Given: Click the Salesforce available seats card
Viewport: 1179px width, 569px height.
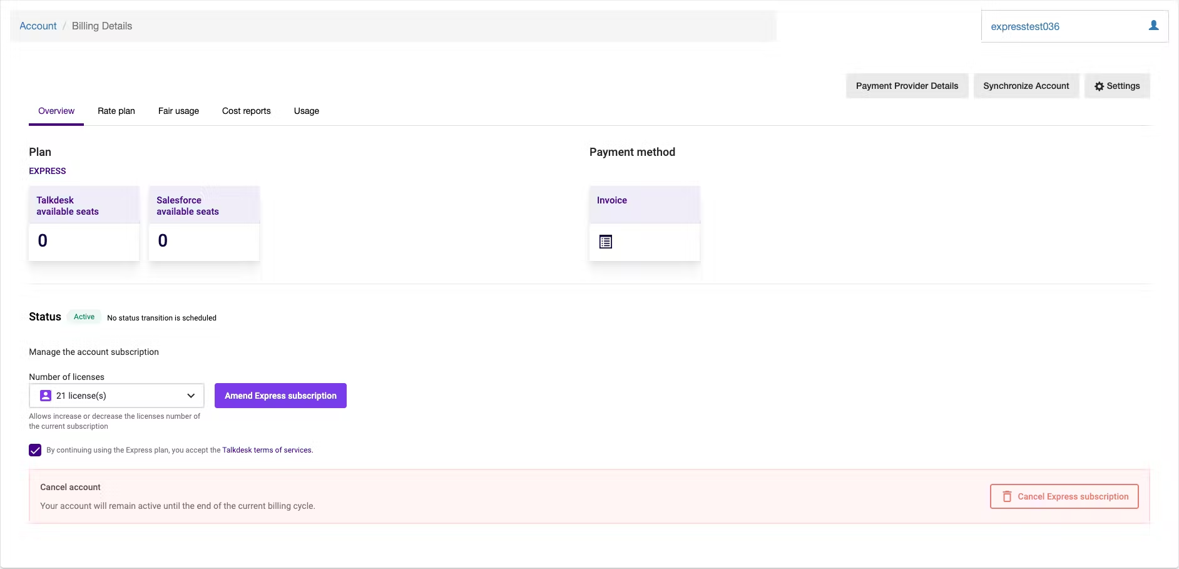Looking at the screenshot, I should pyautogui.click(x=204, y=223).
